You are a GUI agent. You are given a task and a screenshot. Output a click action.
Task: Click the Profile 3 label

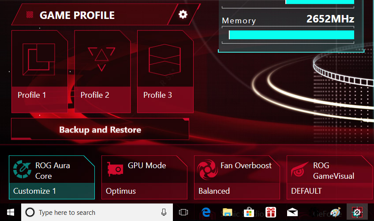coord(157,95)
